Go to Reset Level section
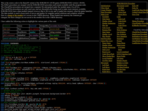 click(x=106, y=52)
